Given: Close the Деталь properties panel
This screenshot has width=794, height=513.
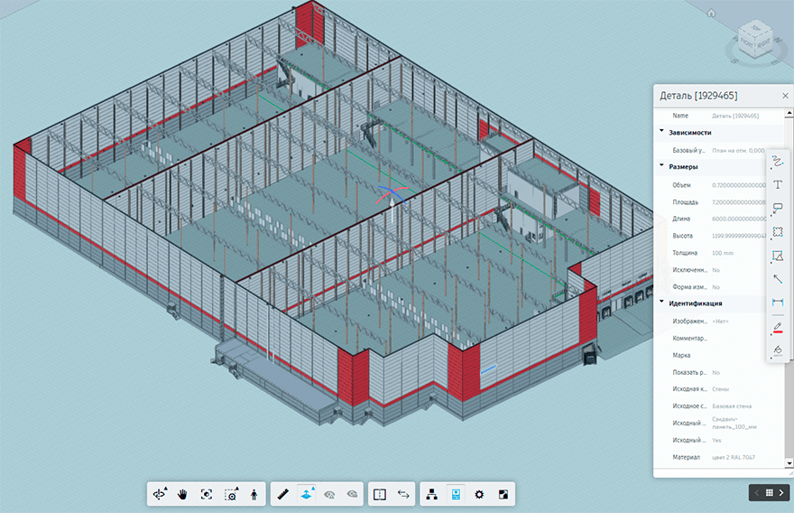Looking at the screenshot, I should [x=785, y=96].
